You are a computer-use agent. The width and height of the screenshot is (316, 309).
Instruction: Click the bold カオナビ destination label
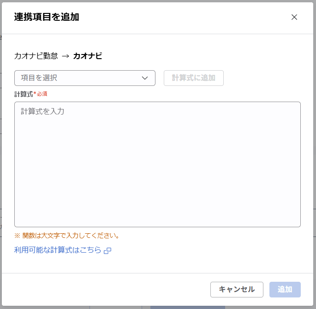pos(88,56)
